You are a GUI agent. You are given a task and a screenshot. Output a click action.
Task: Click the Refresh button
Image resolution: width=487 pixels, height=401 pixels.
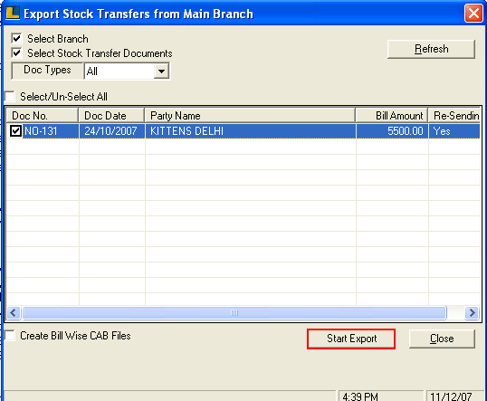pos(431,49)
